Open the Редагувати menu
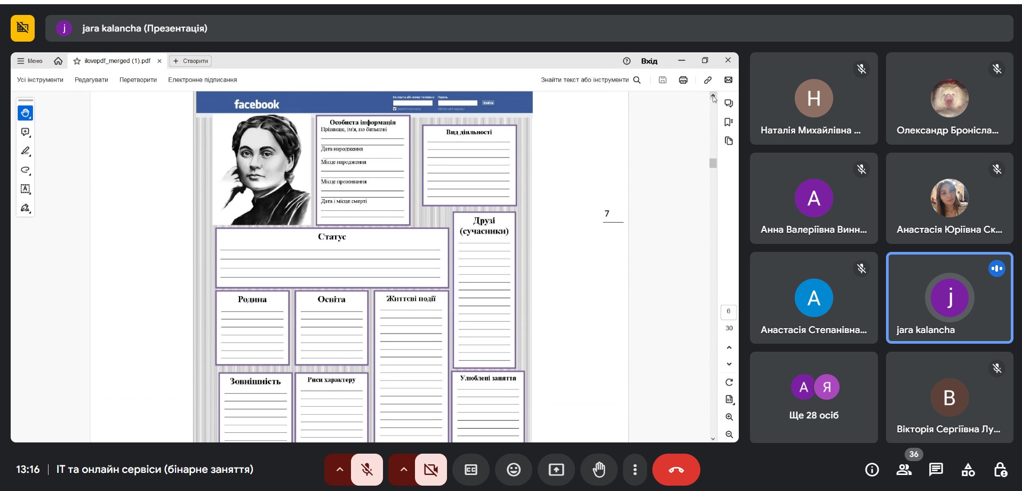This screenshot has width=1022, height=491. [x=91, y=80]
